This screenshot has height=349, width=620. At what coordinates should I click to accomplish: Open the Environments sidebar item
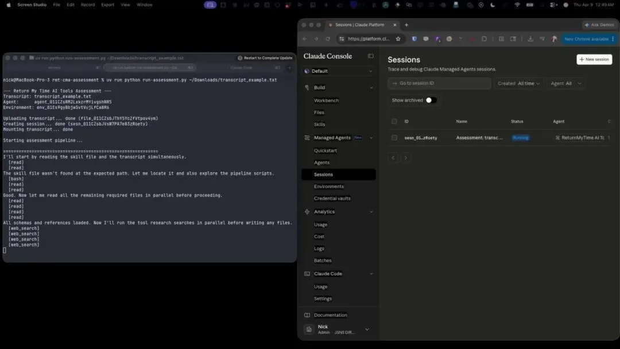(x=328, y=187)
